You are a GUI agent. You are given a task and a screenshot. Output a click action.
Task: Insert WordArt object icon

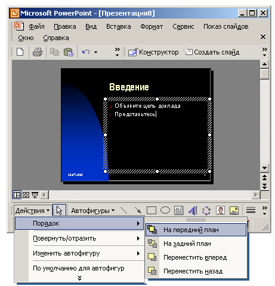193,211
